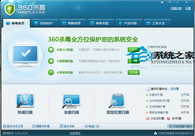Click the 4层系统防御 icon

click(x=51, y=72)
